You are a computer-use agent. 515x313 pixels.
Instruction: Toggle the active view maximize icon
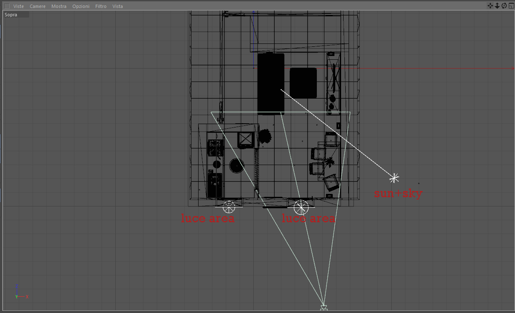tap(510, 5)
